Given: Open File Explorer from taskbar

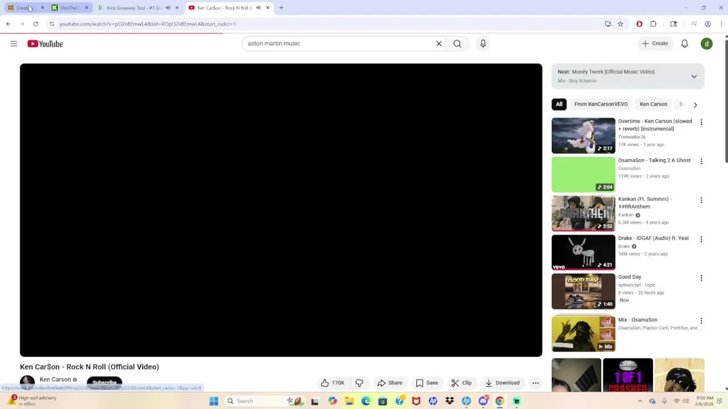Looking at the screenshot, I should pos(349,401).
